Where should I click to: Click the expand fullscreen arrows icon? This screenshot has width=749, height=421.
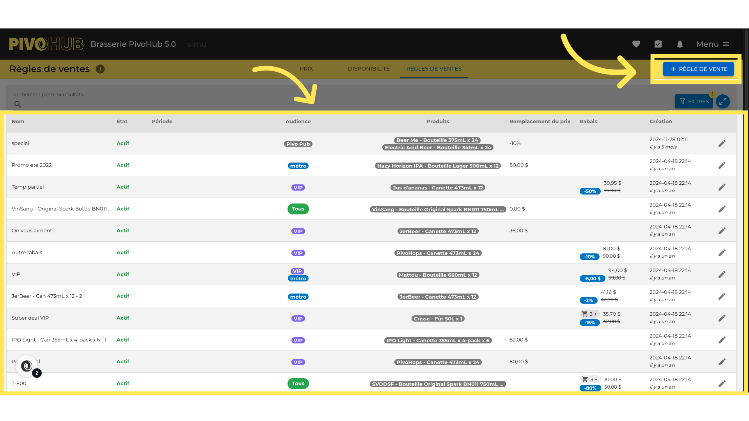tap(723, 101)
